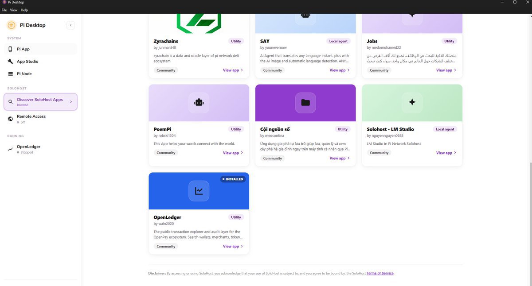Click the search icon beside Discover SoloHost Apps
The height and width of the screenshot is (286, 532).
11,102
